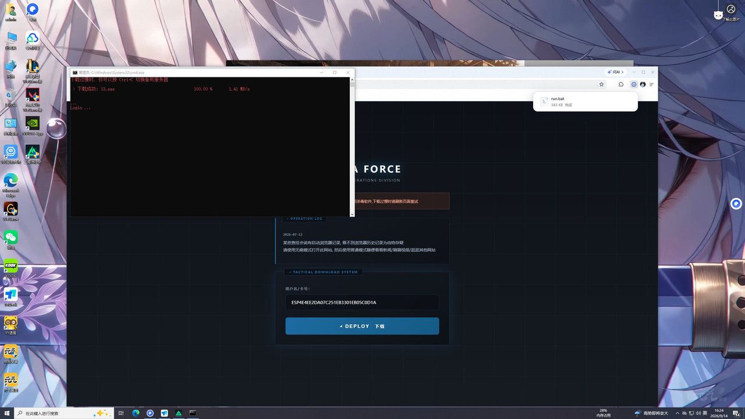Open the weather widget on the taskbar
Viewport: 745px width, 419px height.
[x=651, y=413]
